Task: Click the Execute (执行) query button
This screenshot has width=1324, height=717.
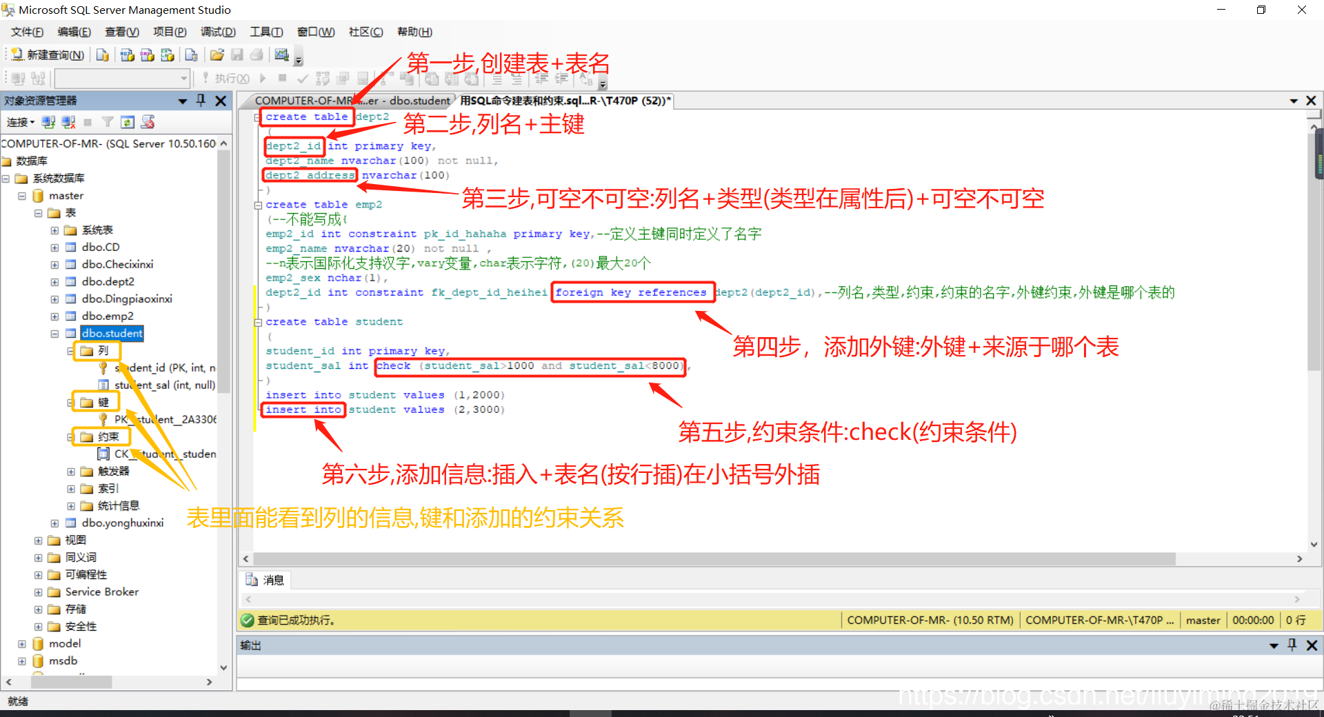Action: [225, 79]
